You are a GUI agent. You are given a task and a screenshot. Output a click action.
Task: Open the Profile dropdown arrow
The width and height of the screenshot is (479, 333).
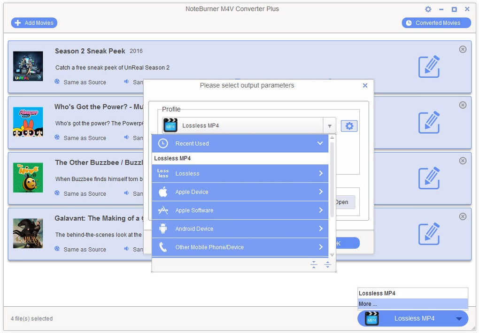329,126
